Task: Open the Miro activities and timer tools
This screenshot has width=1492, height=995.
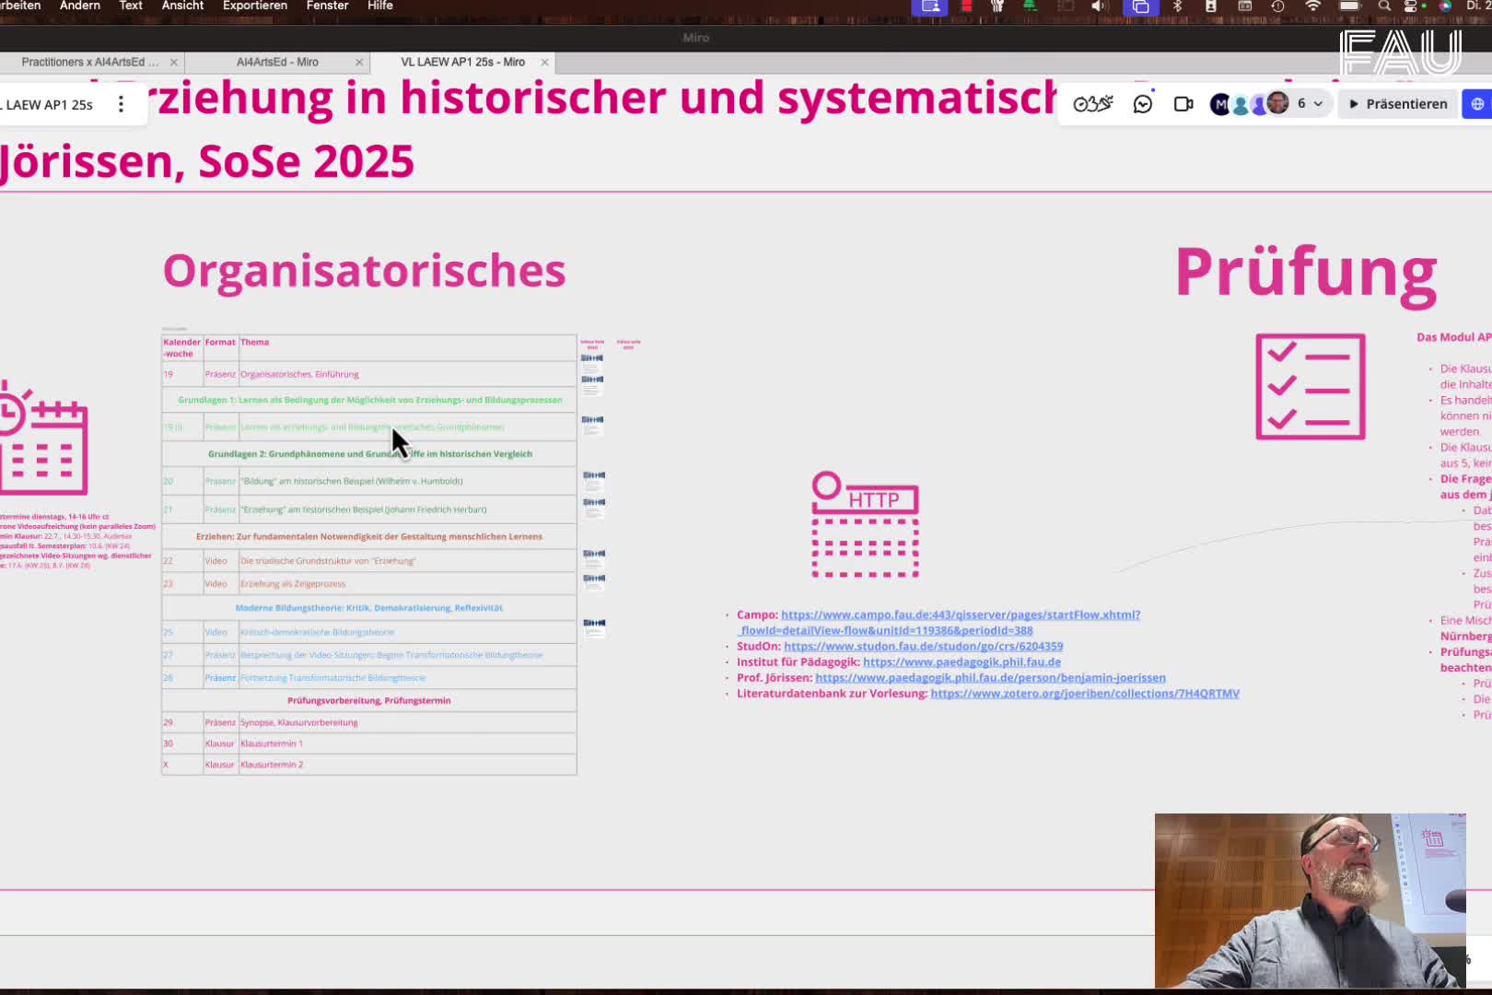Action: pyautogui.click(x=1092, y=104)
